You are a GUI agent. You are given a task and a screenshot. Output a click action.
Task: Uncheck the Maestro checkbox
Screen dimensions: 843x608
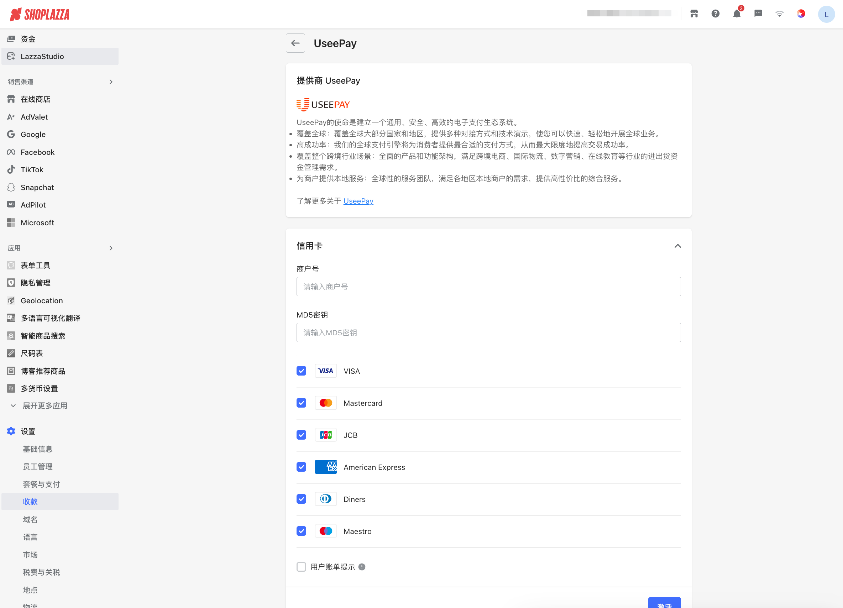[x=302, y=531]
